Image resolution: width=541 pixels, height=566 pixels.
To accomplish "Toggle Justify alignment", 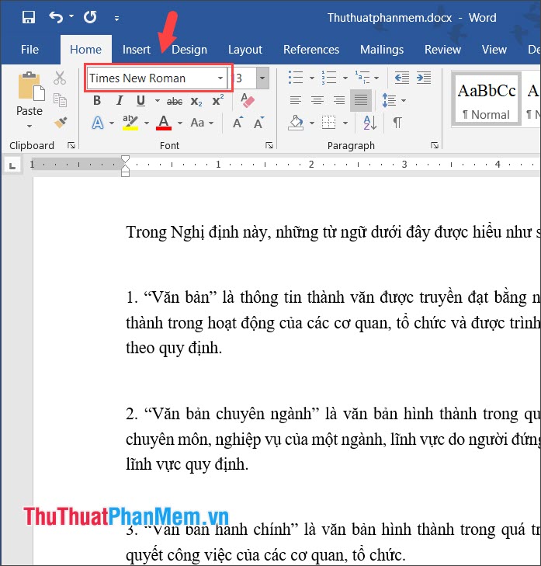I will [x=361, y=100].
